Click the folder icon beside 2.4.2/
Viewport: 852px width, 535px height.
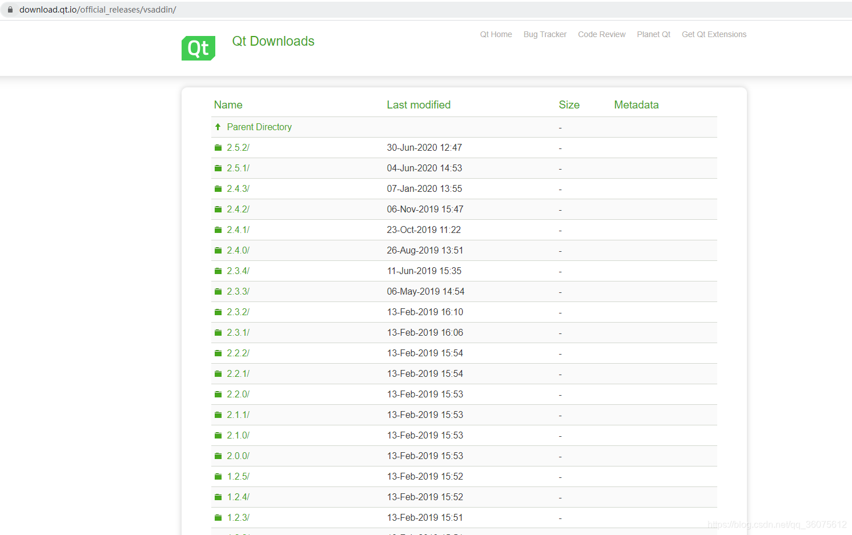218,210
